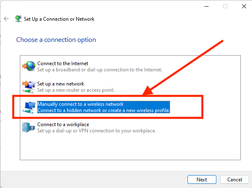Click the Next button

click(x=202, y=179)
